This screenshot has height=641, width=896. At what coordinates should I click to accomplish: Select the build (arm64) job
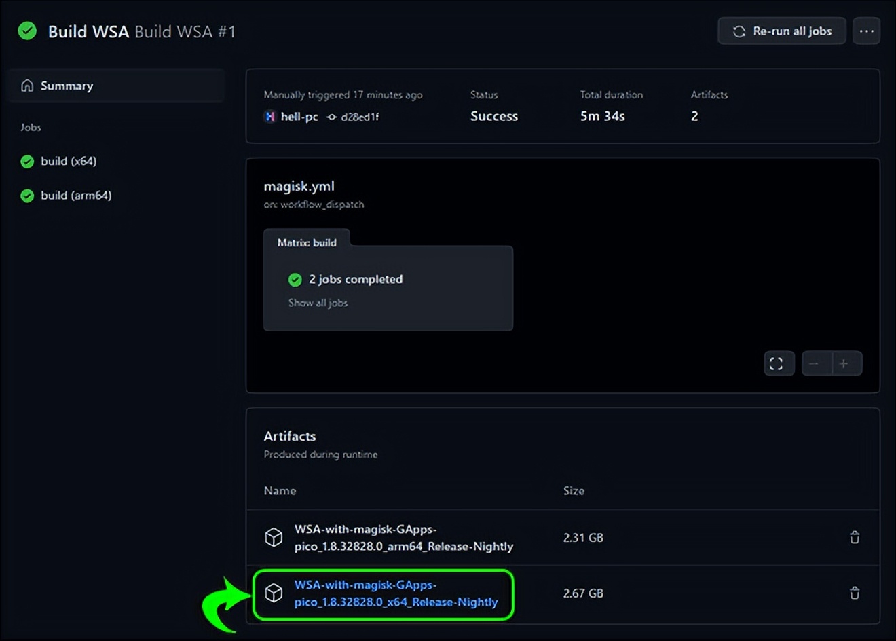tap(75, 196)
